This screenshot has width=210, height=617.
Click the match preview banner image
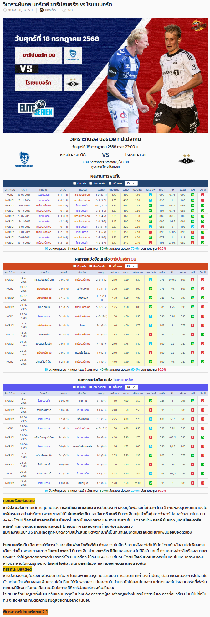coord(105,75)
